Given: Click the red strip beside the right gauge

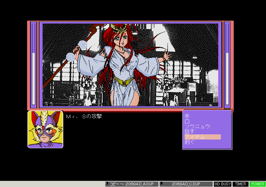Looking at the screenshot, I should click(x=232, y=65).
